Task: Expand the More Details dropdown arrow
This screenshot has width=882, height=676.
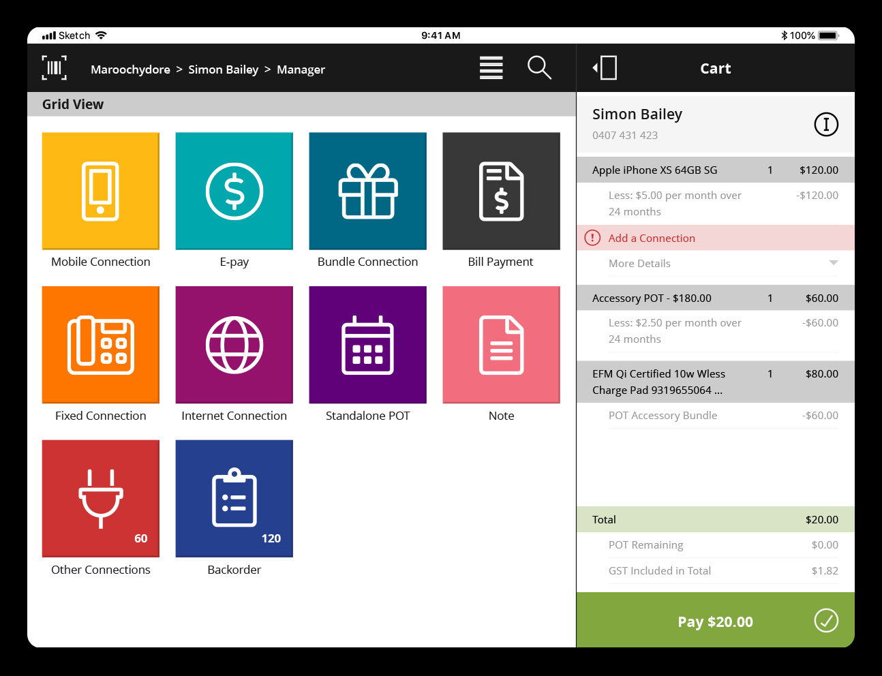Action: click(x=833, y=263)
